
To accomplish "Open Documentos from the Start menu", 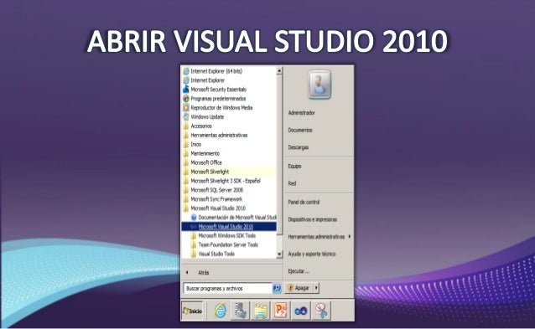I will tap(300, 130).
